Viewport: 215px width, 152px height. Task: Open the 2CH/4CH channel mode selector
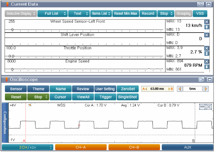pyautogui.click(x=28, y=147)
